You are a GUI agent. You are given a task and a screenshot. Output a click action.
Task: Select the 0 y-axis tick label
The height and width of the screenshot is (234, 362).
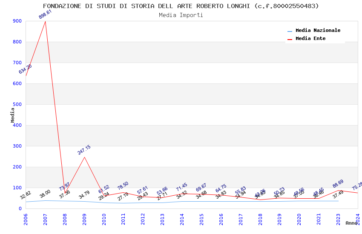(x=20, y=208)
